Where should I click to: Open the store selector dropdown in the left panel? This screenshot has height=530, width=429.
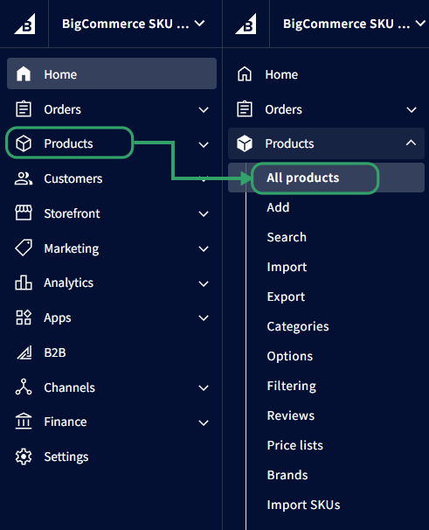pos(199,24)
